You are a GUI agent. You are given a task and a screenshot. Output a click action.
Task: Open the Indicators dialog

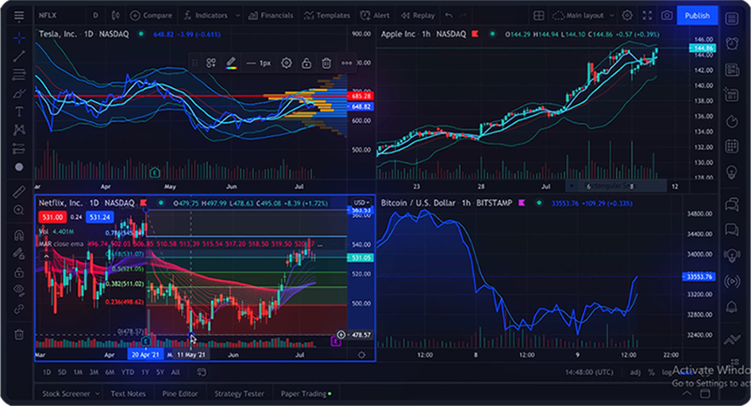206,15
